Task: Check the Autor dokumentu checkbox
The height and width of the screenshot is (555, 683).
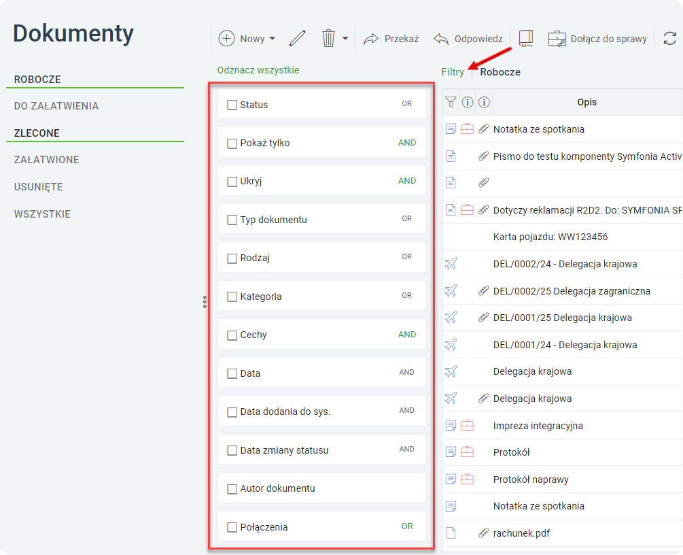Action: click(x=232, y=489)
